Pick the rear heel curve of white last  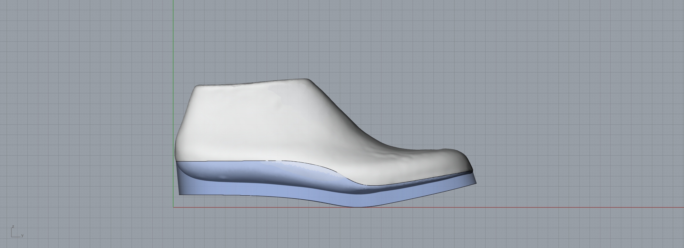coord(176,146)
